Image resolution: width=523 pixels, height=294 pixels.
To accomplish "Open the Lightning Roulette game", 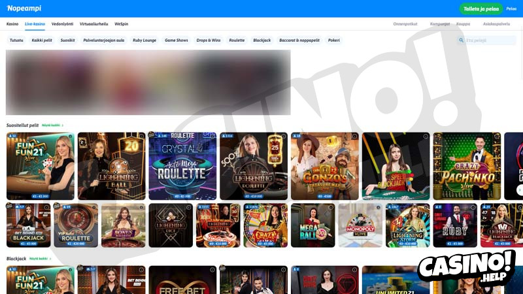I will (254, 166).
